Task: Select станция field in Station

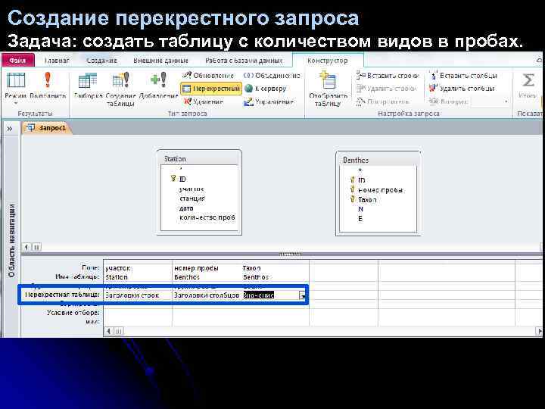Action: coord(192,198)
